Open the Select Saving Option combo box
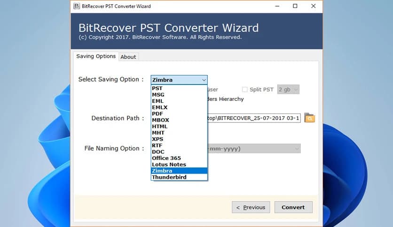The width and height of the screenshot is (393, 227). point(179,80)
